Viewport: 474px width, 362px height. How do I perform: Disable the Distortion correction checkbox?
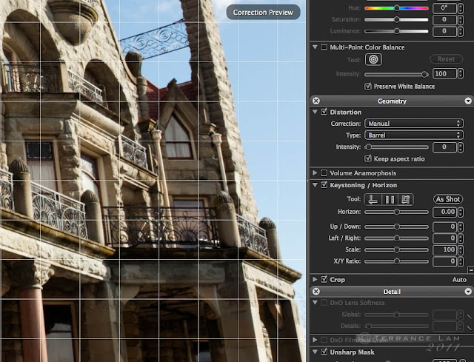point(324,112)
